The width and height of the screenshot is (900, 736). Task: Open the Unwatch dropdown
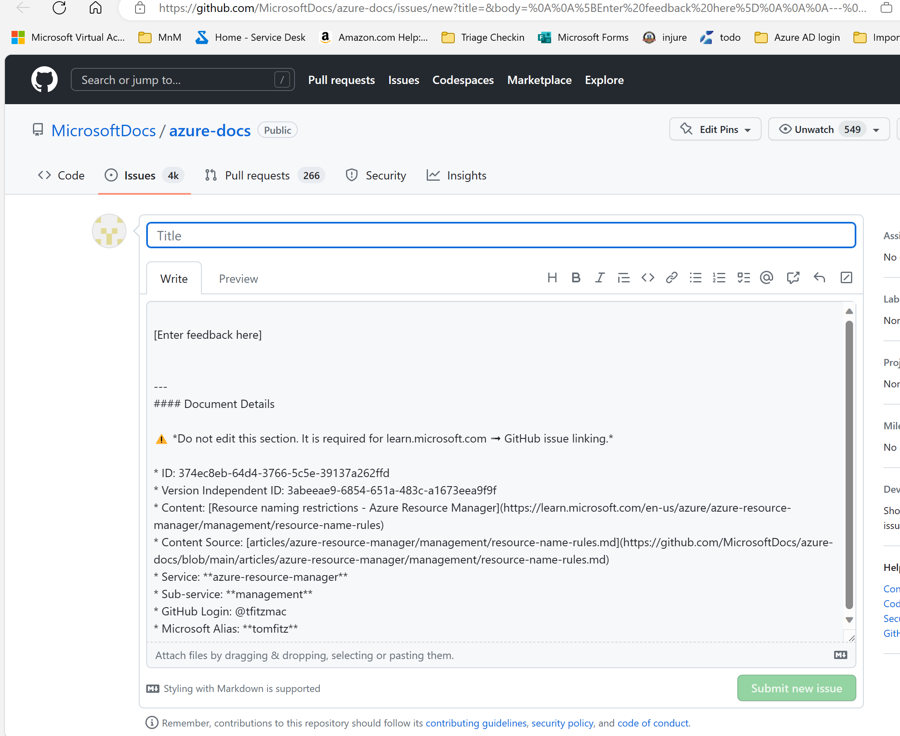pos(828,129)
